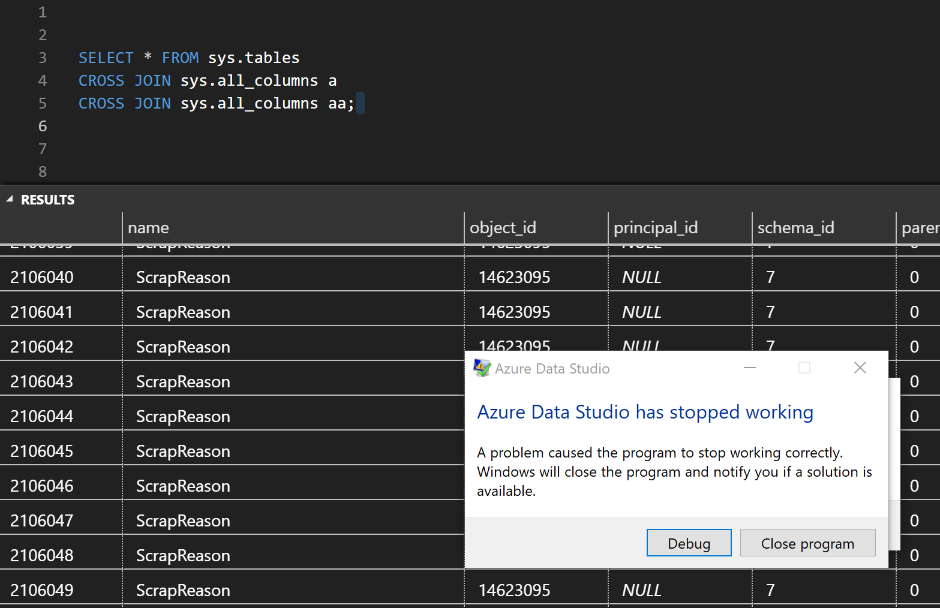Click the principal_id column header

pos(656,228)
